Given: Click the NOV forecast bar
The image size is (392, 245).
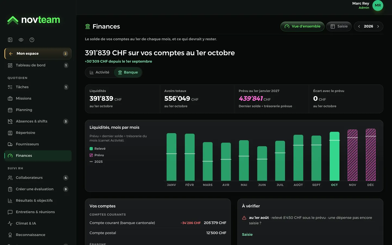Looking at the screenshot, I should (x=353, y=155).
